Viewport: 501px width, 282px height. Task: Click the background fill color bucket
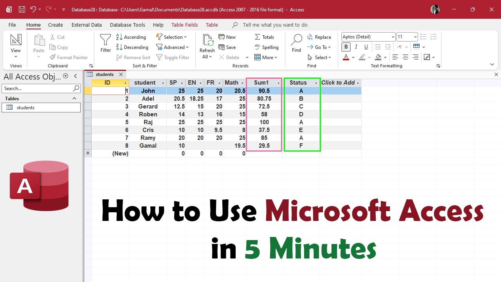point(378,57)
